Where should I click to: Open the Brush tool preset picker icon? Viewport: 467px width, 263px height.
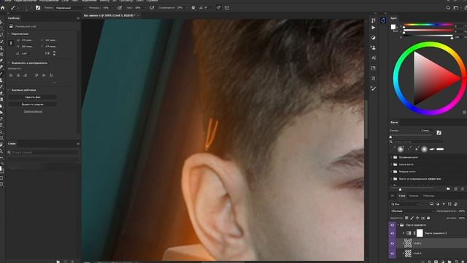click(x=13, y=8)
